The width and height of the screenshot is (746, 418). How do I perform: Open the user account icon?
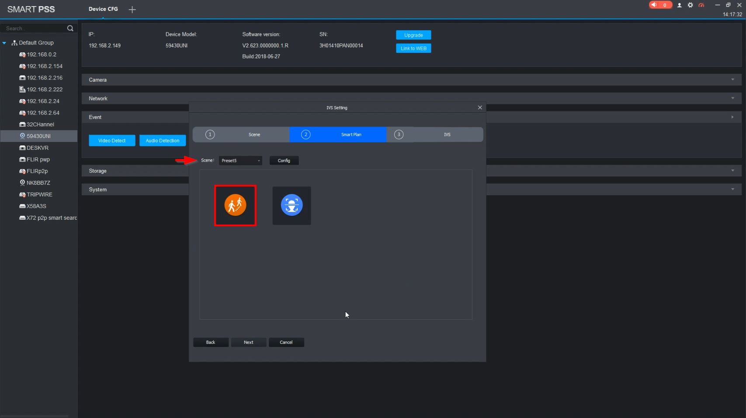tap(680, 5)
